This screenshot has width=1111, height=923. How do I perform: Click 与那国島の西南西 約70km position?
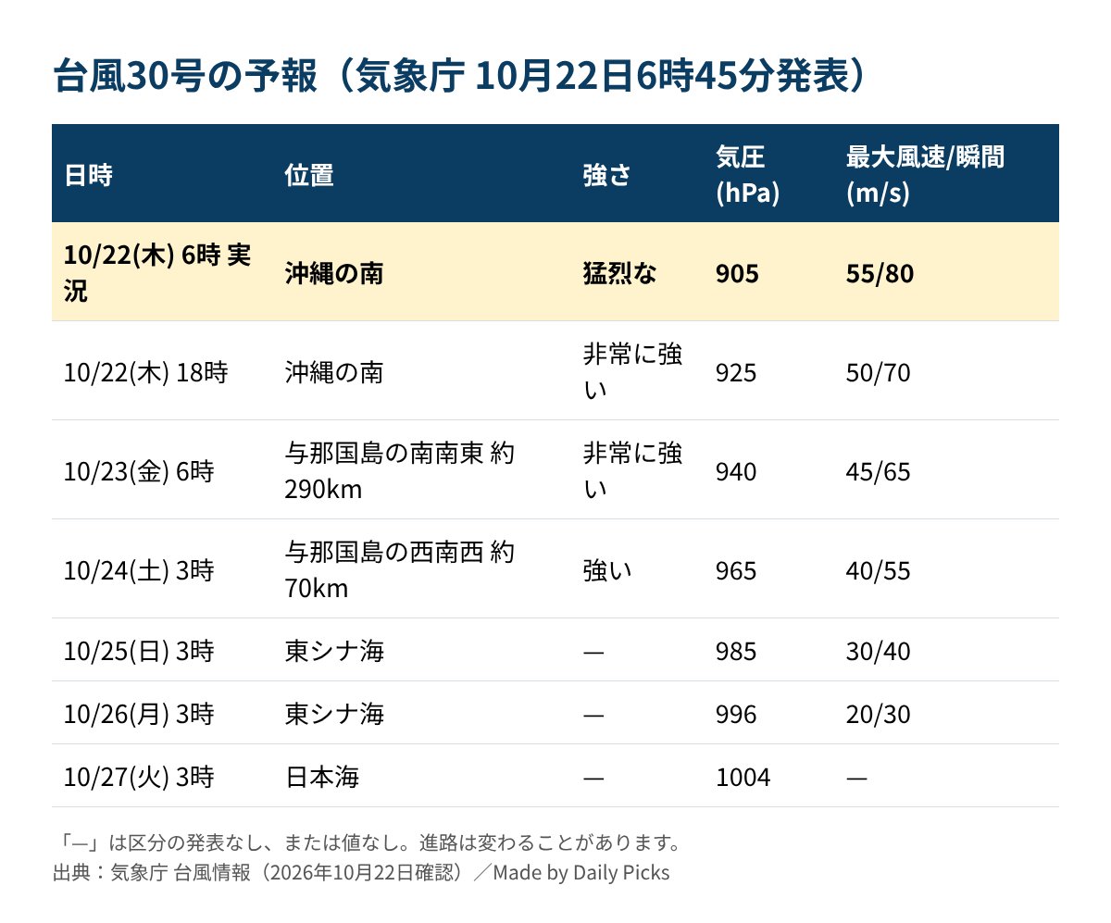pos(400,569)
